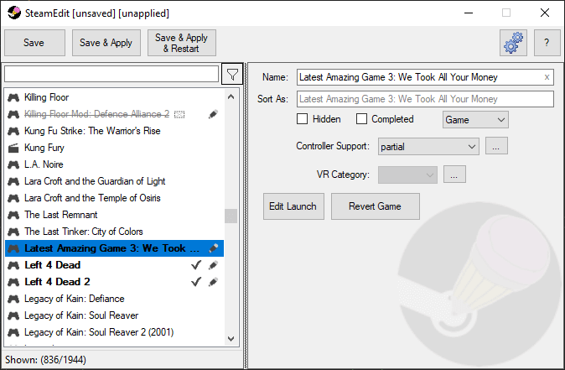Viewport: 565px width, 370px height.
Task: Minimize the SteamEdit window
Action: pos(469,13)
